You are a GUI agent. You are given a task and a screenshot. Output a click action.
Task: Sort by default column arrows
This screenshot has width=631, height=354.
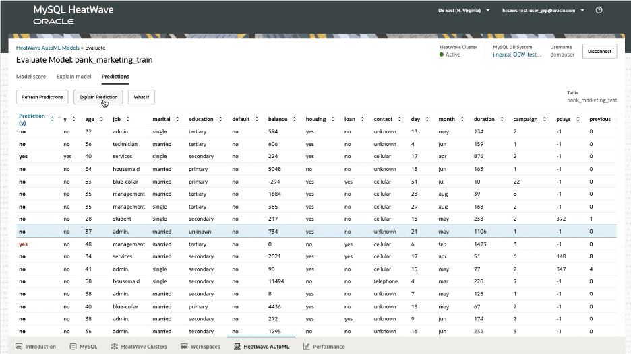click(257, 119)
